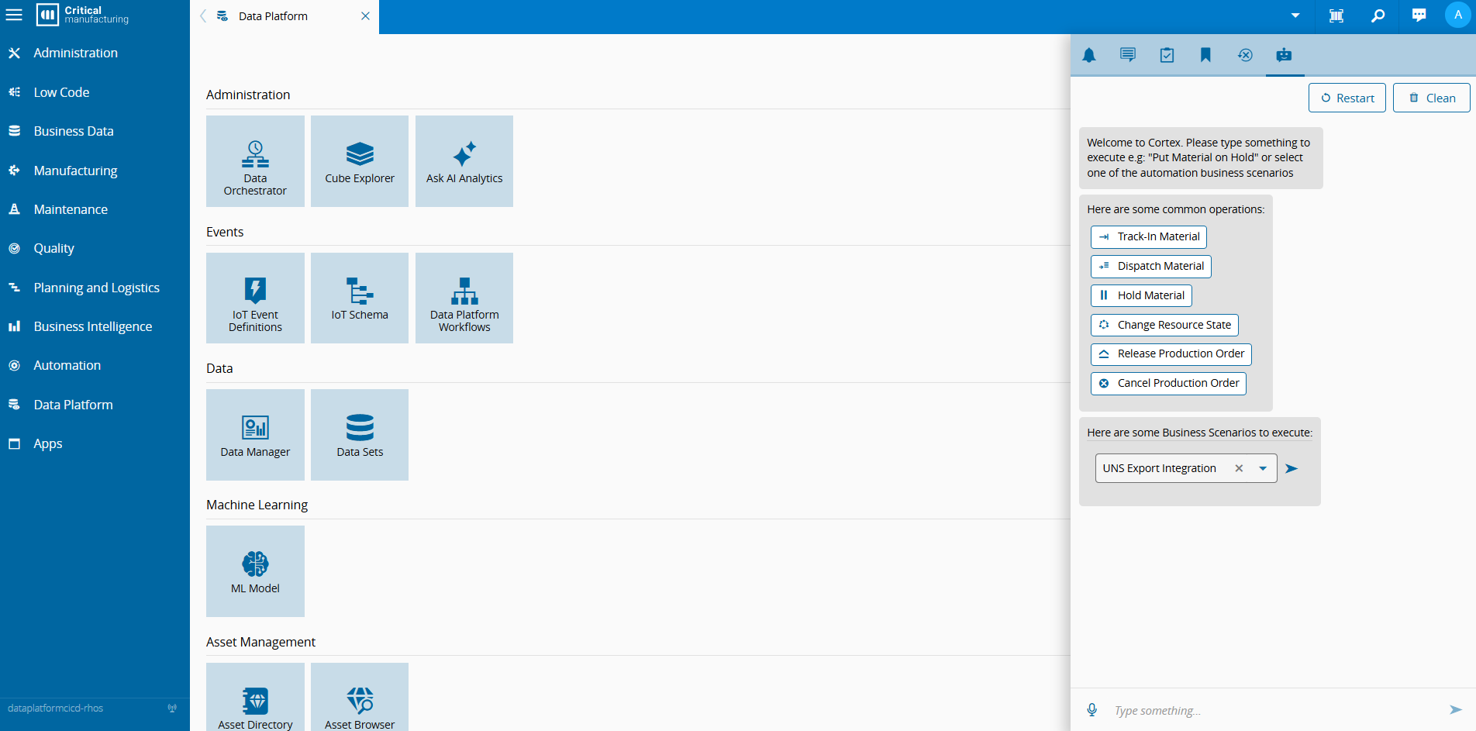Open the Cube Explorer tile

[x=360, y=161]
